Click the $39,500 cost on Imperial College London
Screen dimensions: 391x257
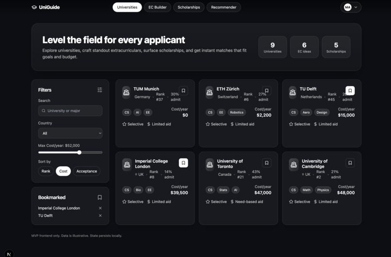point(179,193)
